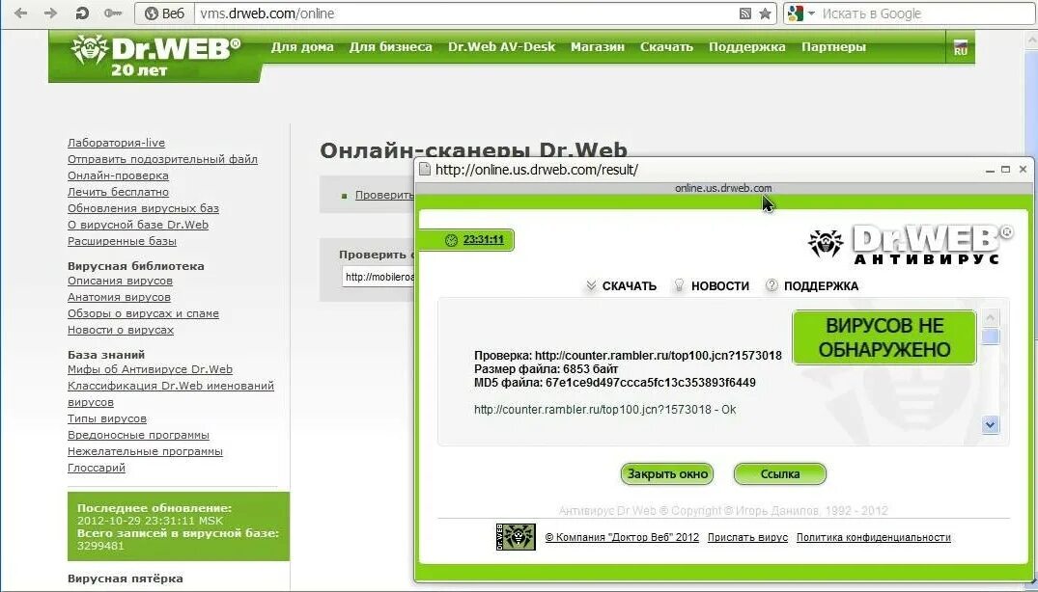1038x592 pixels.
Task: Open the Прислать вирус link
Action: (748, 538)
